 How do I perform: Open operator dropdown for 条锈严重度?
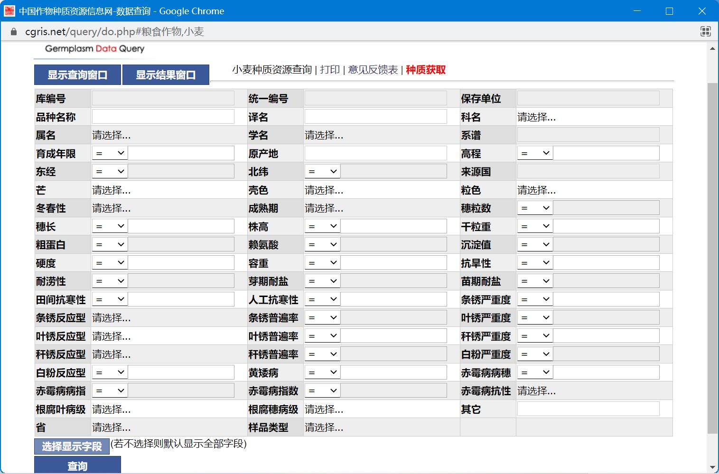point(535,299)
